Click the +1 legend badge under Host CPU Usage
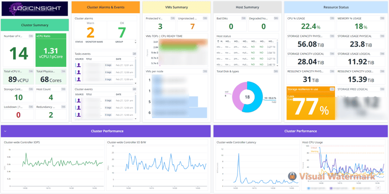Viewport: 389px width, 194px height. click(378, 188)
